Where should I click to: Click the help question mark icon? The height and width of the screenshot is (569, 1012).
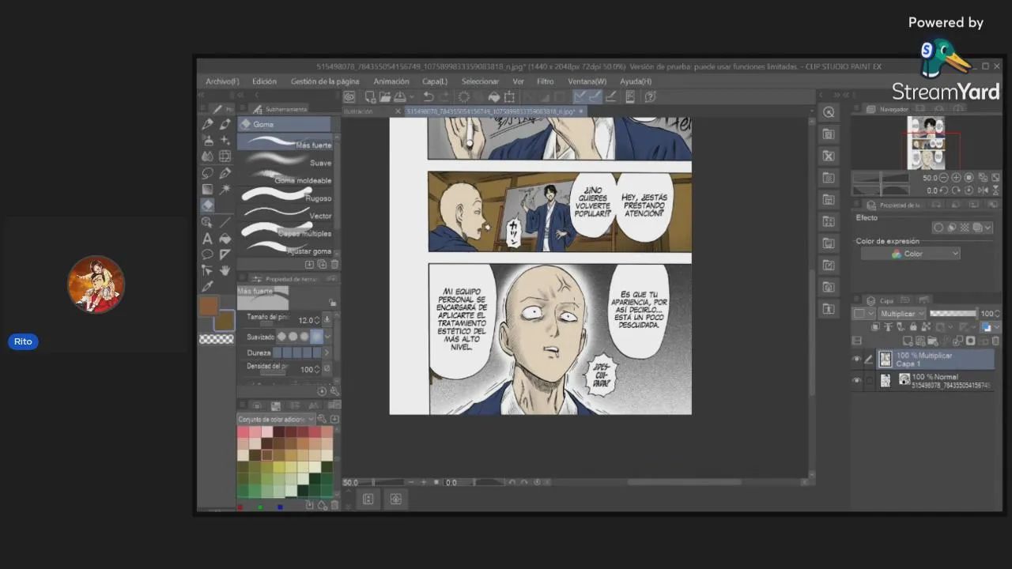click(651, 96)
